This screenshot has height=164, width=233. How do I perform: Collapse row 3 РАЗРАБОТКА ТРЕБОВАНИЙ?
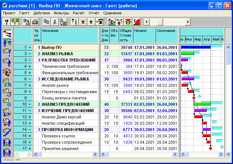point(30,60)
